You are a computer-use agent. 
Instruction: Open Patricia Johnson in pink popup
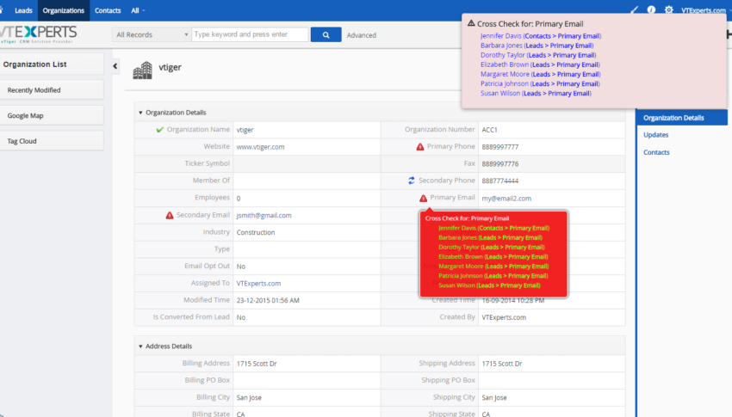[540, 84]
